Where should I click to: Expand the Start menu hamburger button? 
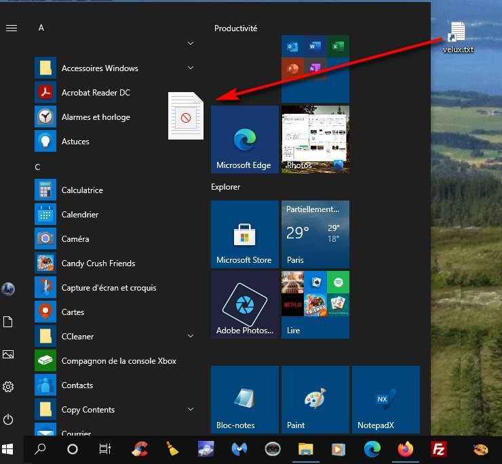point(12,28)
